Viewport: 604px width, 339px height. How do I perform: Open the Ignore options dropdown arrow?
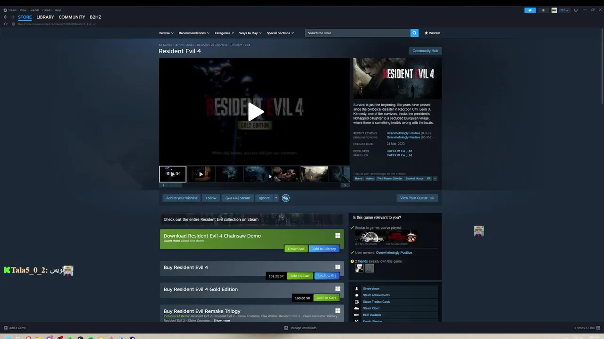(x=276, y=198)
